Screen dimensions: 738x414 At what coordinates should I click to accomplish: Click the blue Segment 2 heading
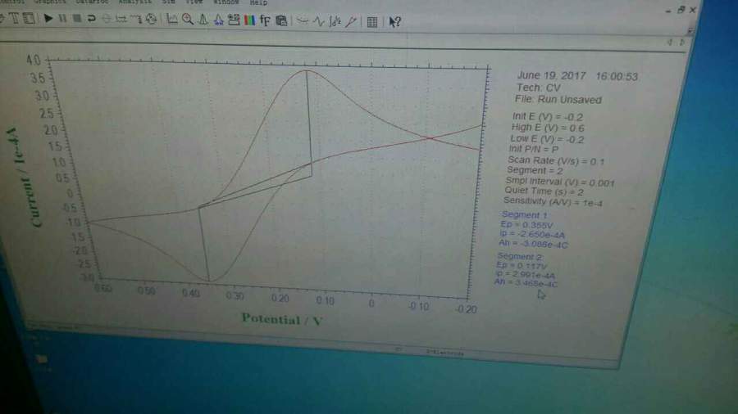pyautogui.click(x=520, y=256)
